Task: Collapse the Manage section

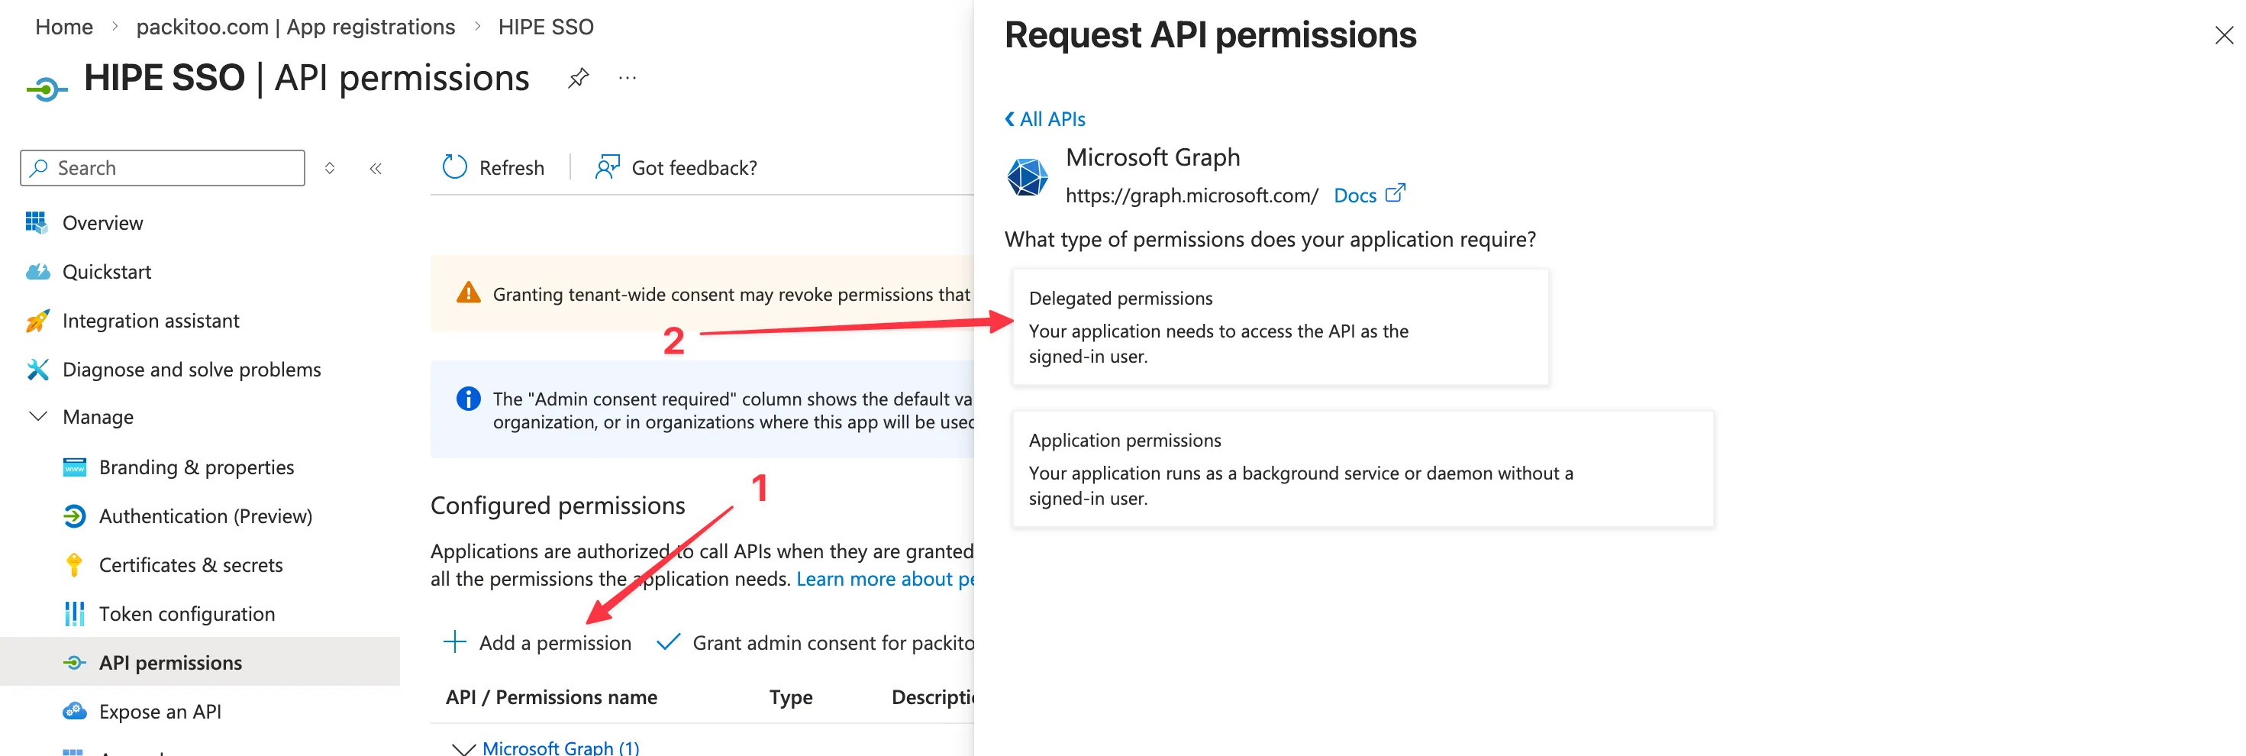Action: pos(38,416)
